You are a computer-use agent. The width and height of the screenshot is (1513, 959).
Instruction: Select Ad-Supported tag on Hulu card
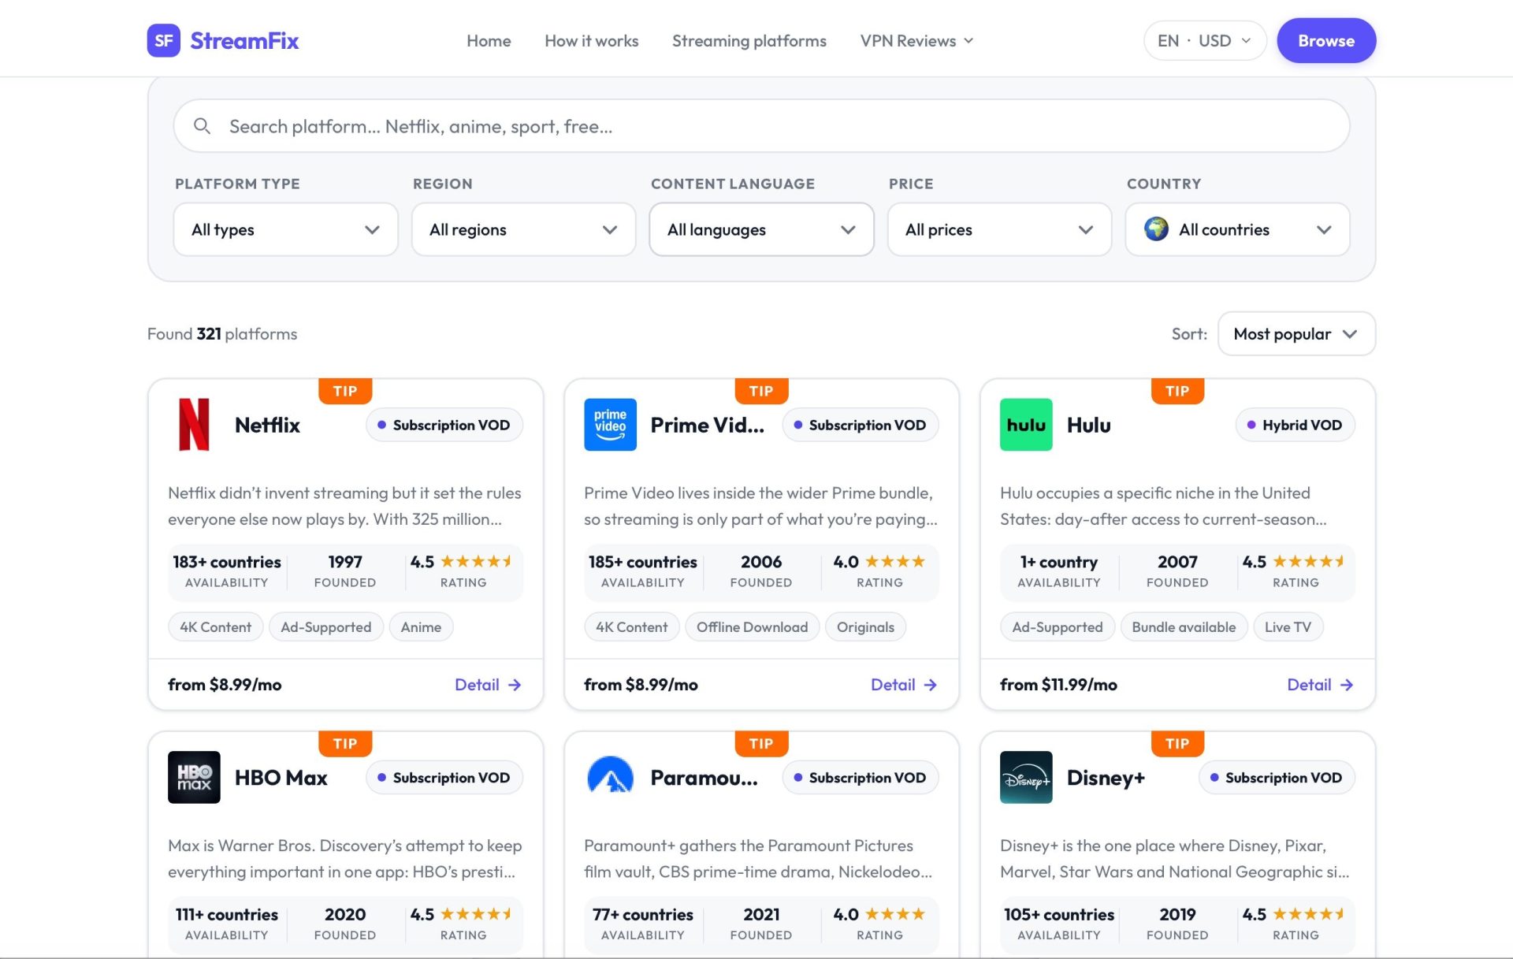click(1057, 627)
